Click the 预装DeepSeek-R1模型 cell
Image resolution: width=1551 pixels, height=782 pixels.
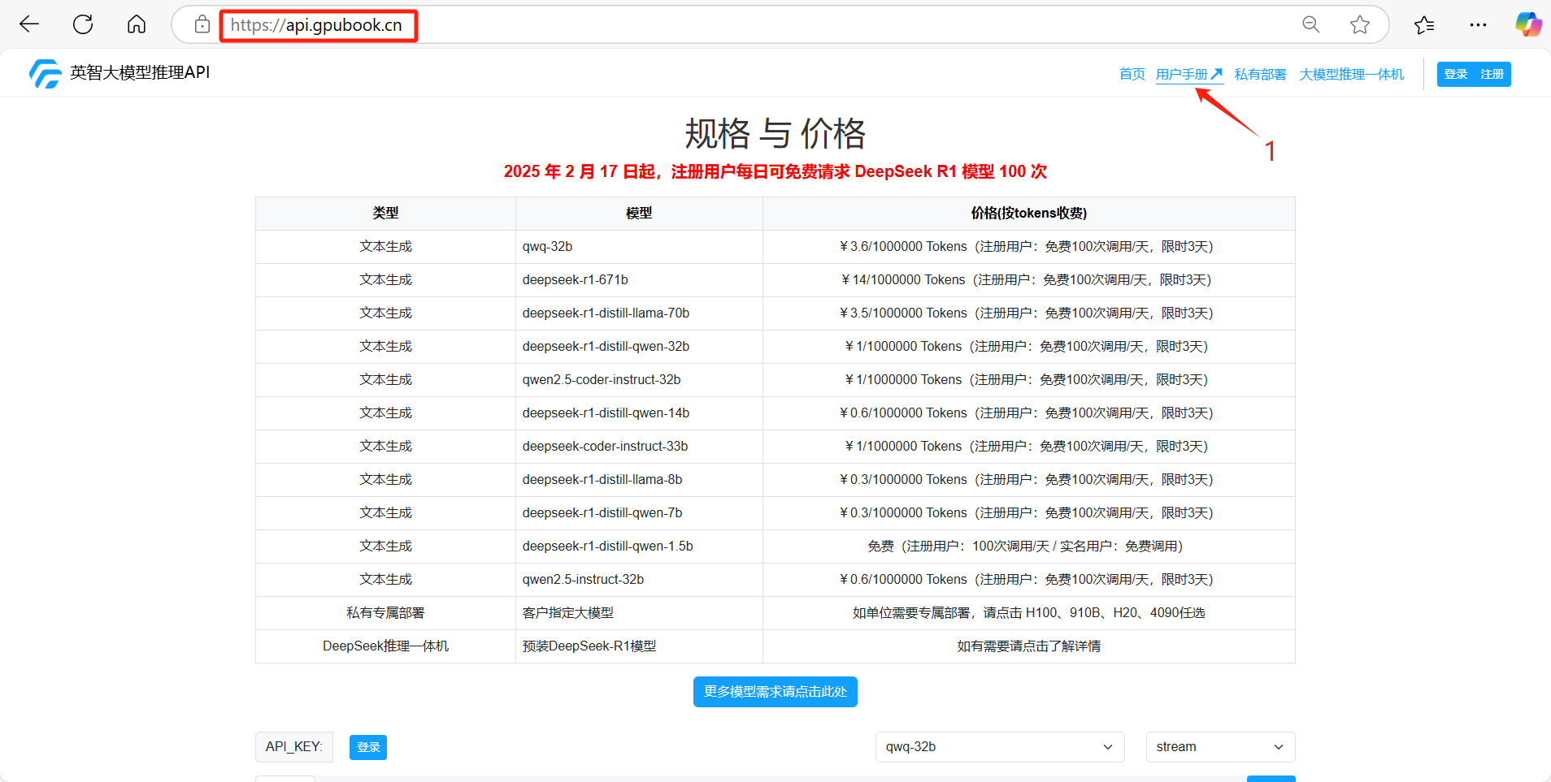pos(639,646)
